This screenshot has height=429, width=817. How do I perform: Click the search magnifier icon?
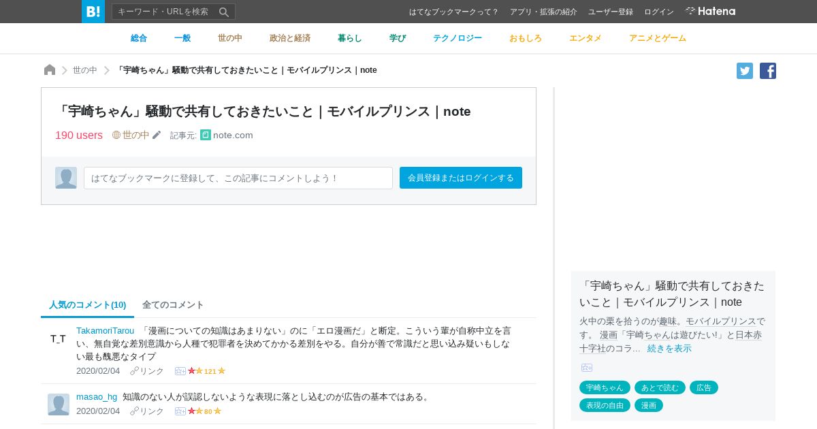tap(224, 12)
